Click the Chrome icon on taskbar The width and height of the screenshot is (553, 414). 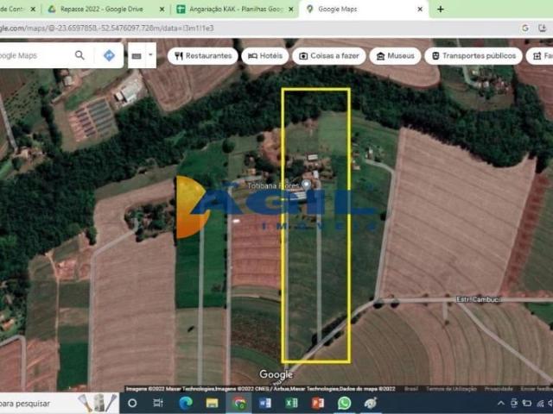[x=238, y=403]
